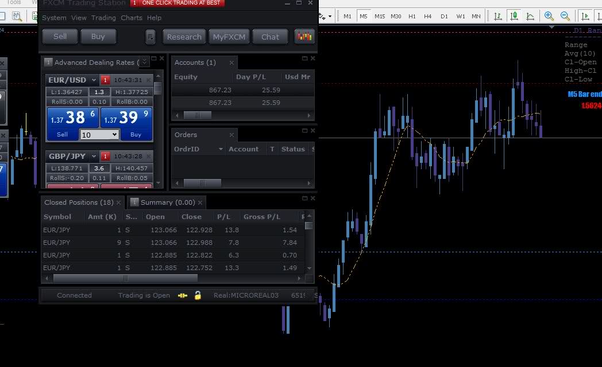
Task: Zoom out on the chart
Action: pos(565,16)
